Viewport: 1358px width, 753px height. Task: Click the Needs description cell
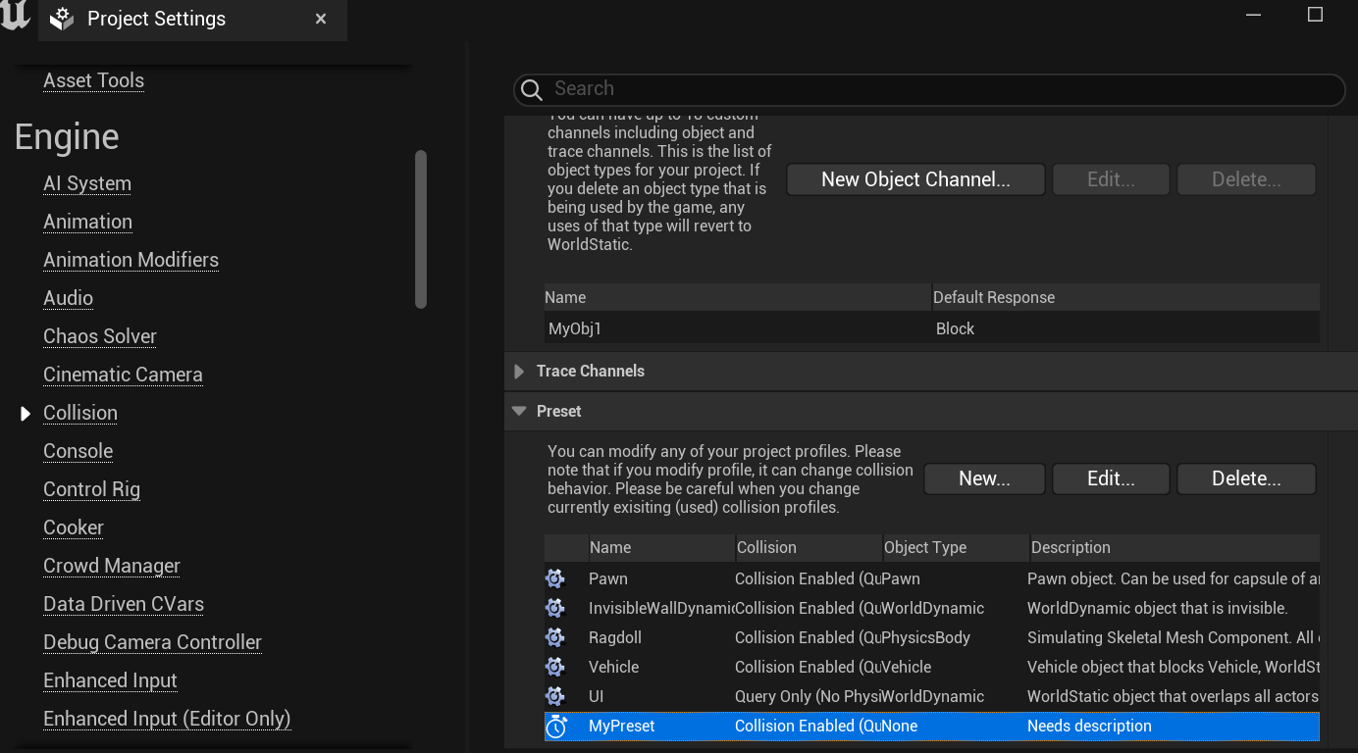[1089, 726]
